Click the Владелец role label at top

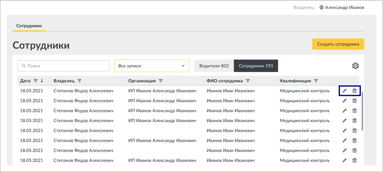pos(304,7)
